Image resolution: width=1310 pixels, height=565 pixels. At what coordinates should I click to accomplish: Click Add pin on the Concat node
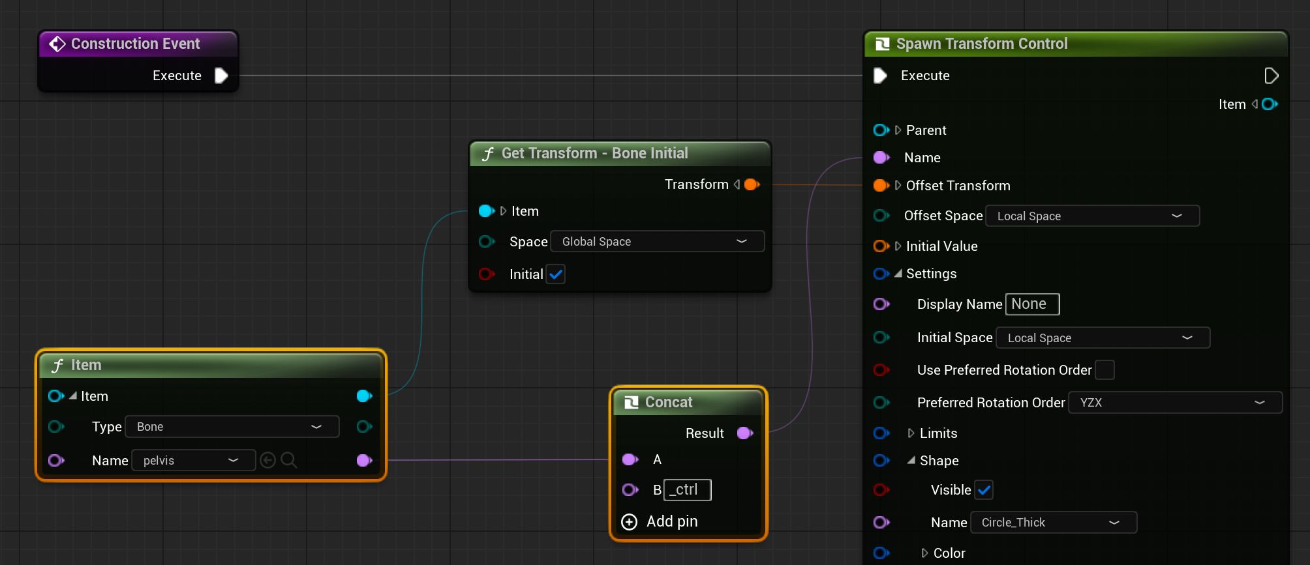[x=660, y=521]
